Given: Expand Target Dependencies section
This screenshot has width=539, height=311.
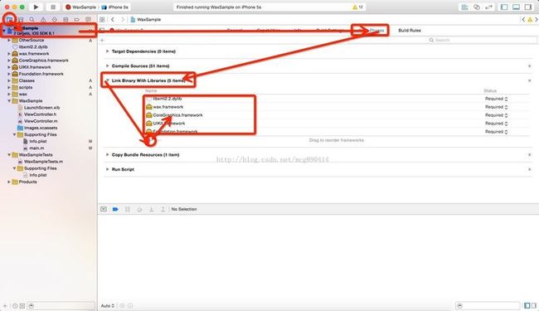Looking at the screenshot, I should [107, 51].
